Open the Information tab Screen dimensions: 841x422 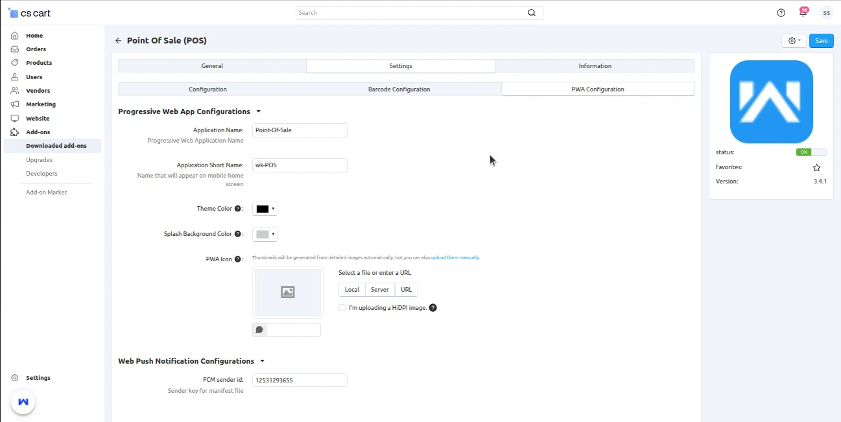point(595,66)
